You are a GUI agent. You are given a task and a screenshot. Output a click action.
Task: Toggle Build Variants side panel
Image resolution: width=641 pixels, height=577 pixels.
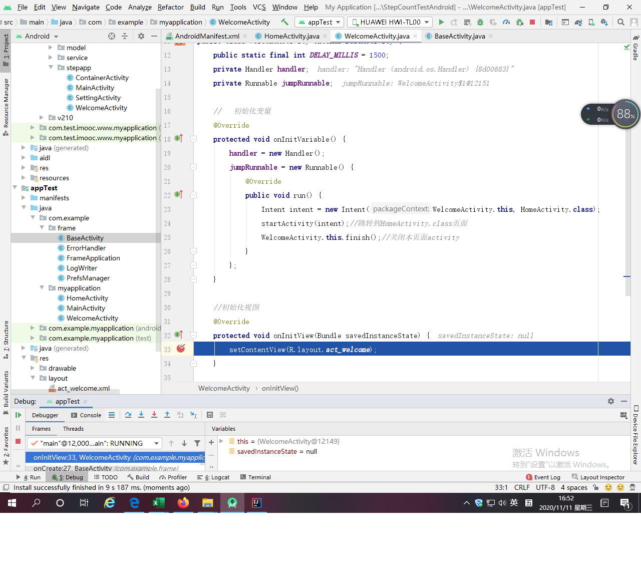[x=6, y=393]
